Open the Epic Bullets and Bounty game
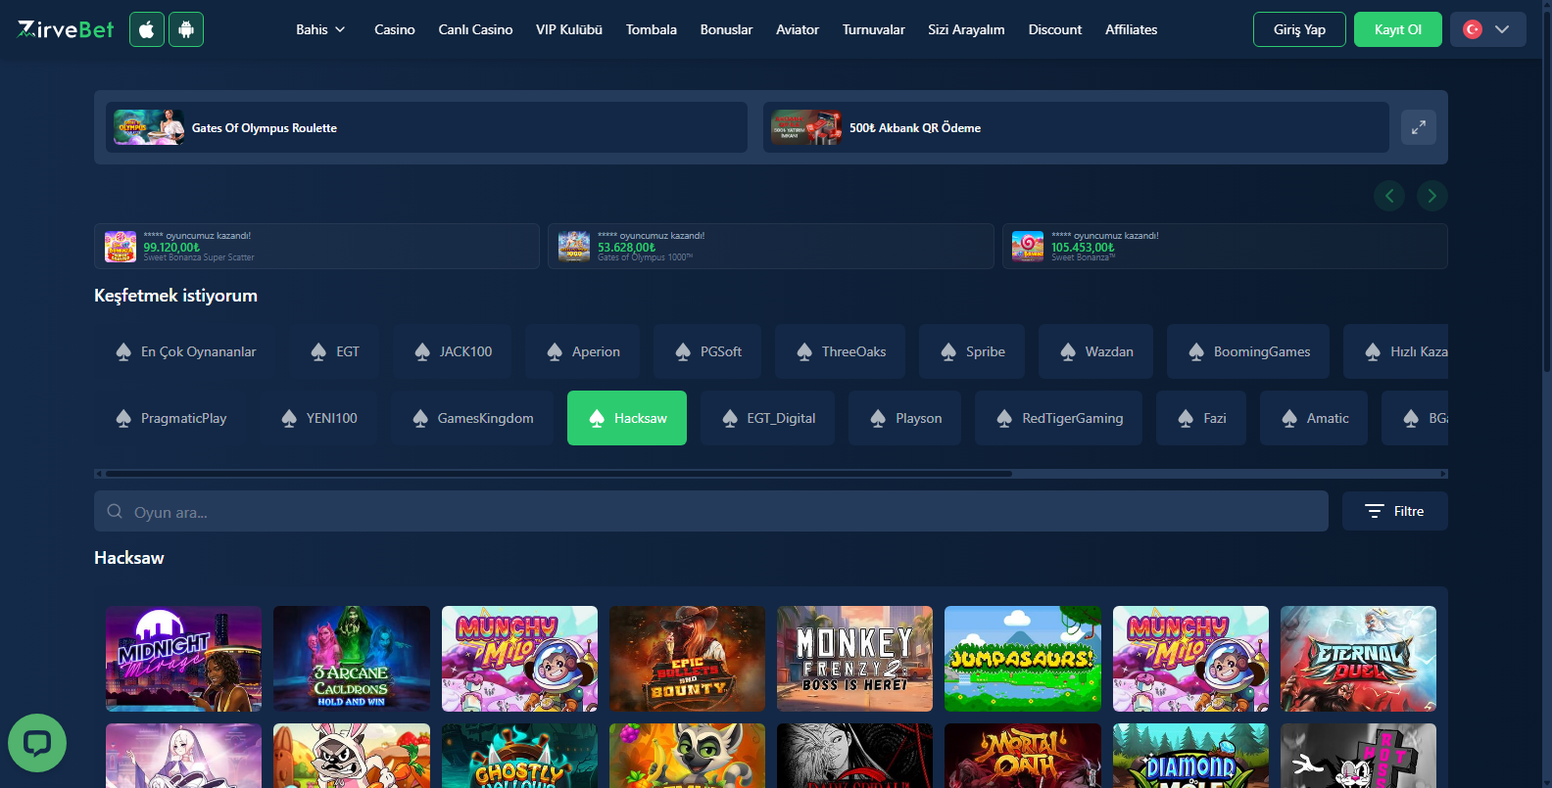 point(687,659)
